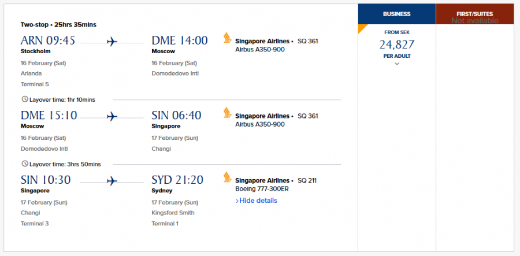This screenshot has height=256, width=520.
Task: Click the SYD 21:20 arrival time
Action: (x=177, y=180)
